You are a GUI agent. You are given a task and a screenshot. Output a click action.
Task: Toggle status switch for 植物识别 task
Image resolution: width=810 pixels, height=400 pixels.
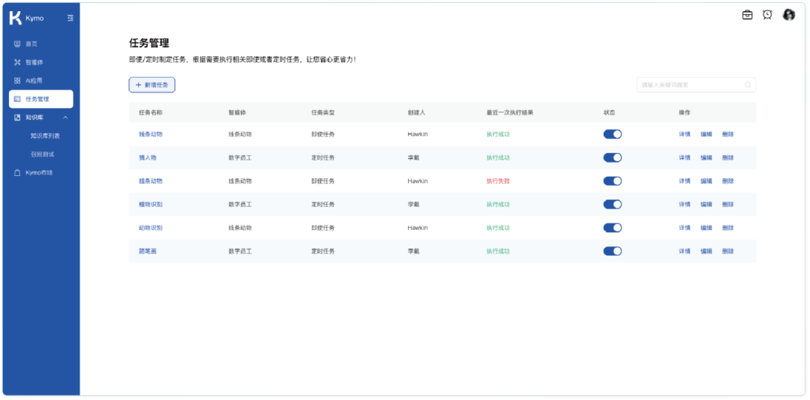(612, 204)
